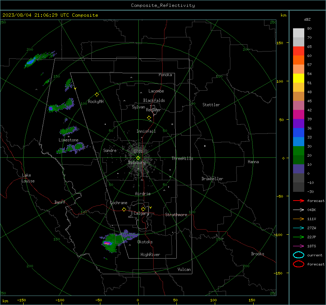Click the dBZ legend heading
The width and height of the screenshot is (326, 305).
tap(307, 19)
